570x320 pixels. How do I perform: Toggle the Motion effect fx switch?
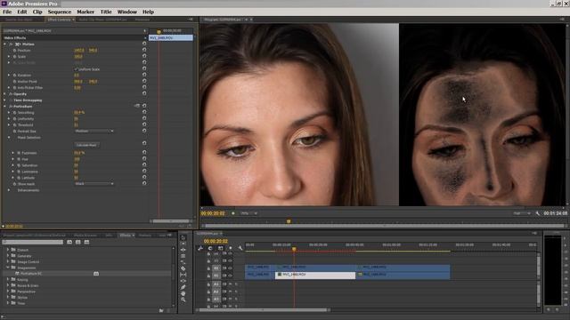tap(11, 44)
